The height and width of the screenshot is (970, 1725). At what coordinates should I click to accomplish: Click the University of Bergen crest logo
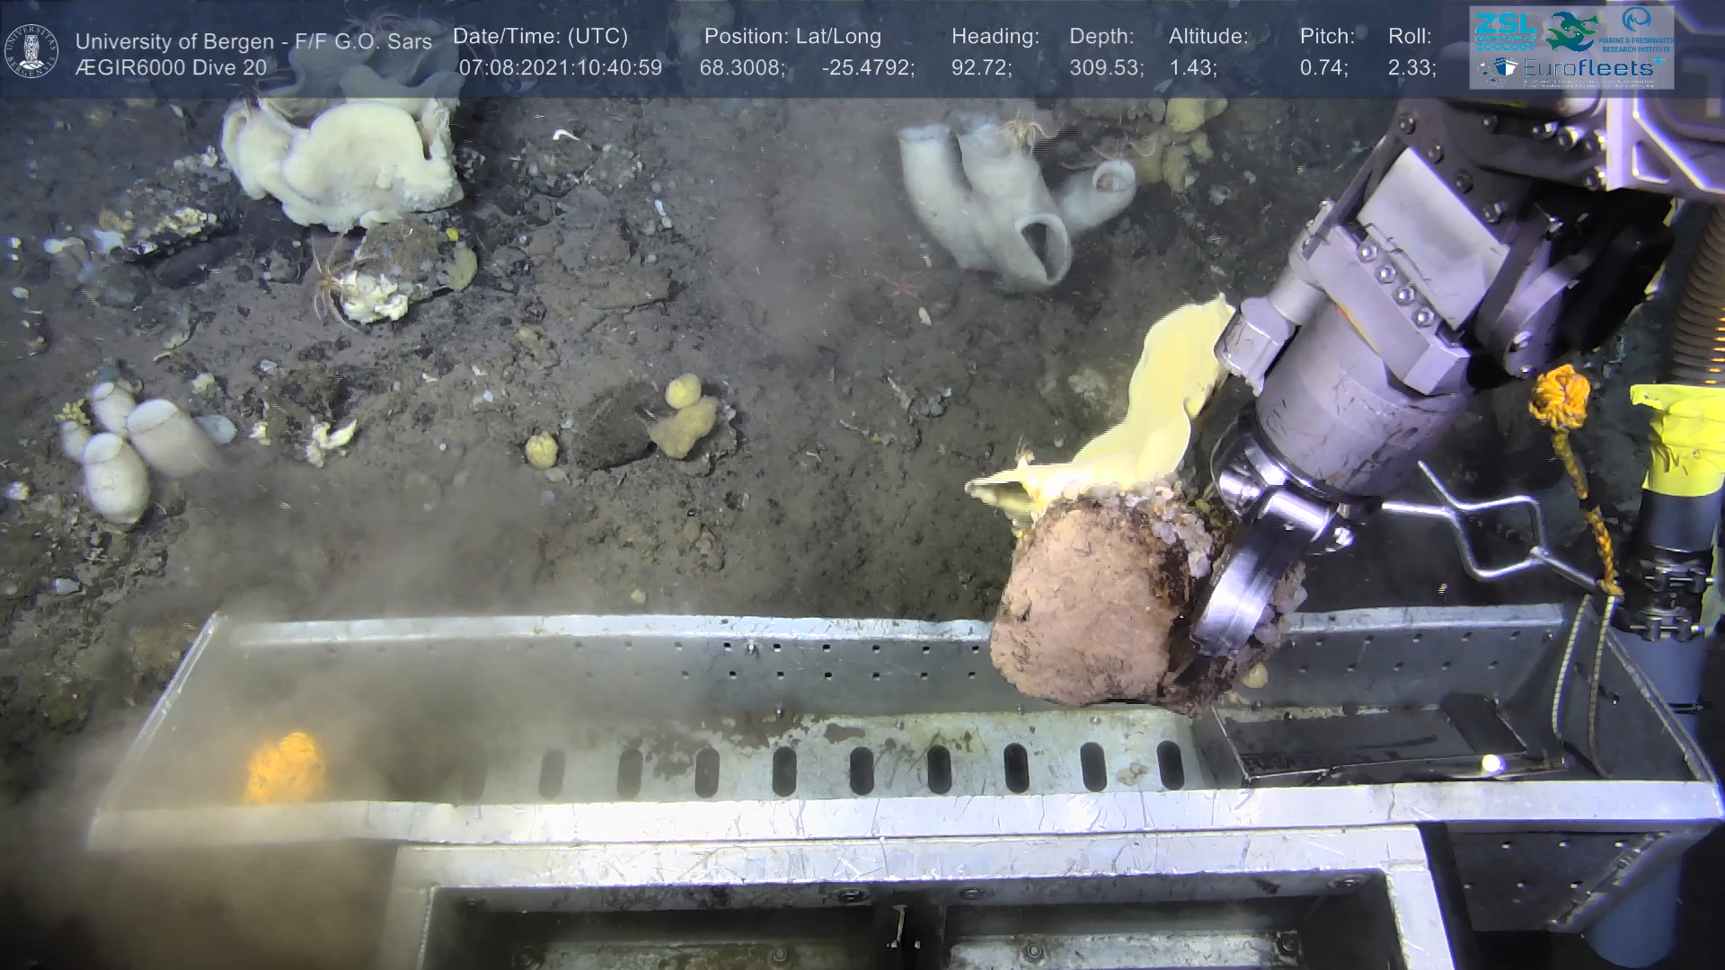click(x=31, y=50)
